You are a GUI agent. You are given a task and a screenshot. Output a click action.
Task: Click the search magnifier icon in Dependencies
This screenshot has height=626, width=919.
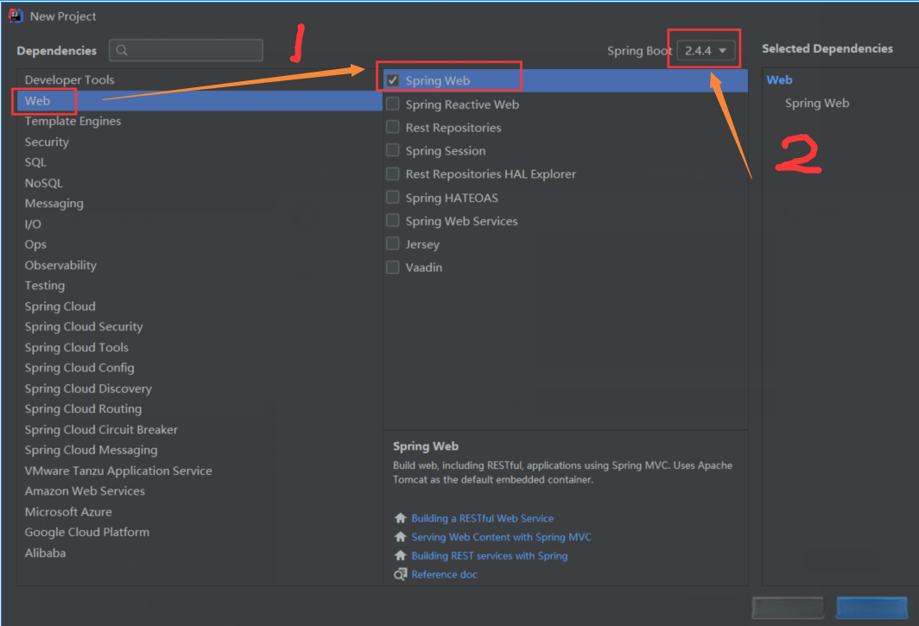(x=122, y=50)
